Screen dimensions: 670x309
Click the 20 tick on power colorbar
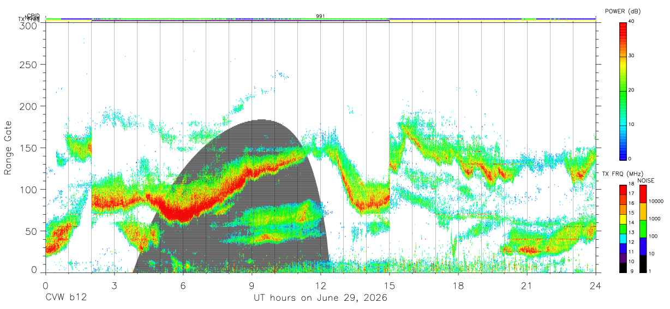tap(631, 90)
